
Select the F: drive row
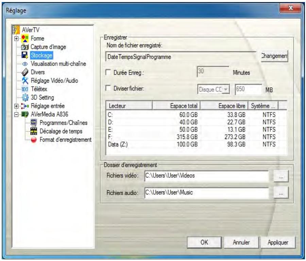pos(196,137)
